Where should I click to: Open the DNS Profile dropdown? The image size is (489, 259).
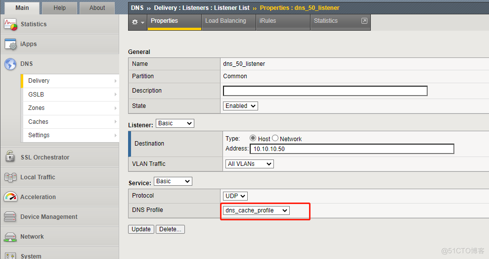click(x=256, y=210)
